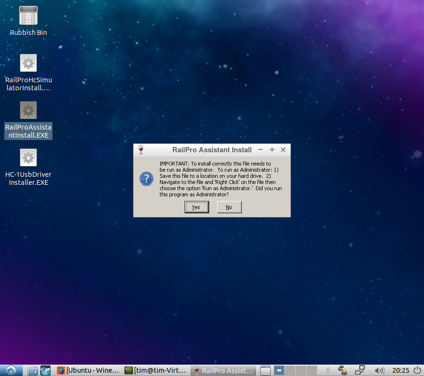Focus the RailPro Assistant taskbar entry

(222, 370)
